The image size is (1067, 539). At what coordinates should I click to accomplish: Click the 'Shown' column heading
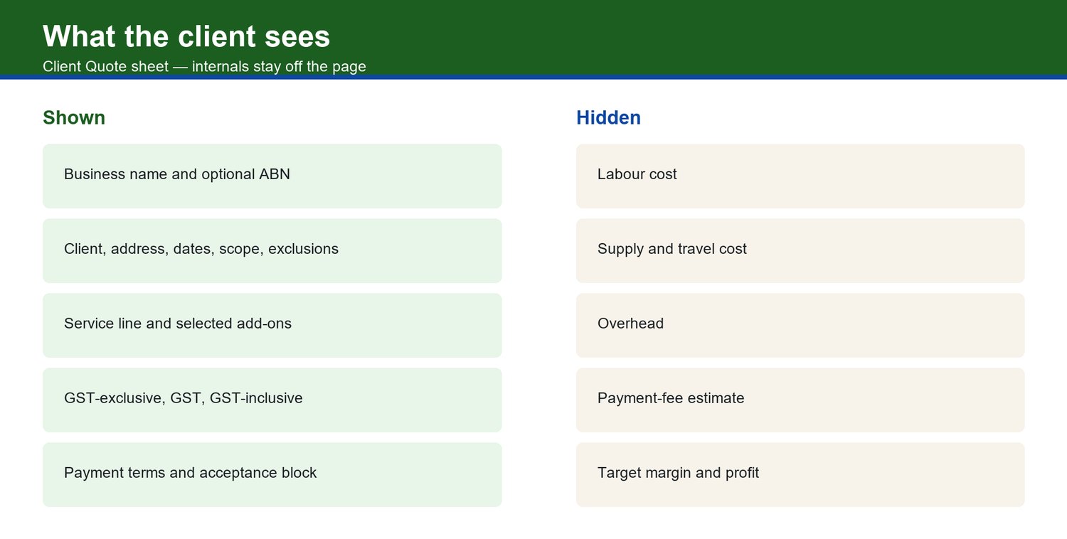click(x=74, y=117)
